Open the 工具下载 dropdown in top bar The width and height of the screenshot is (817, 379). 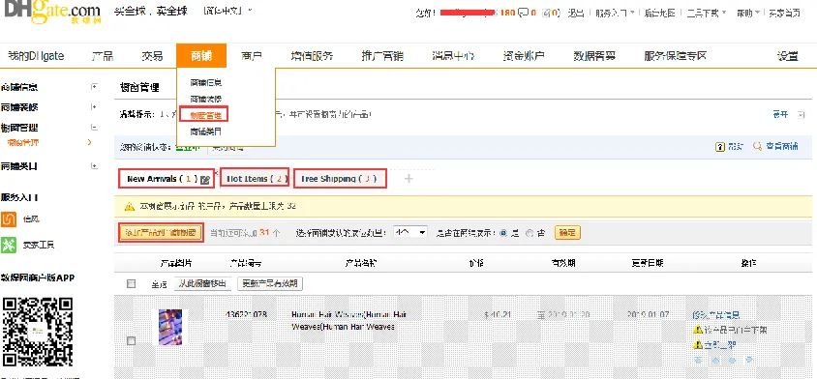pos(707,13)
